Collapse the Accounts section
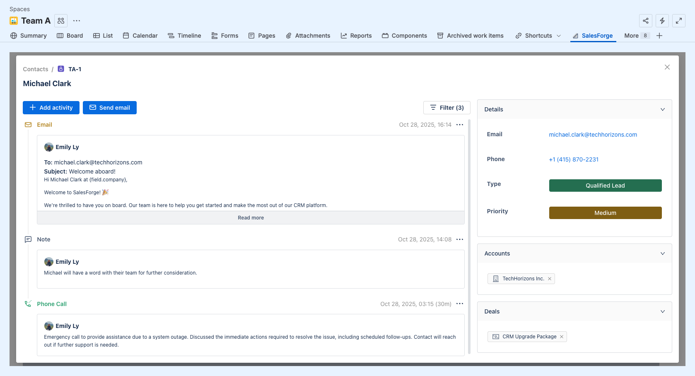 tap(662, 253)
